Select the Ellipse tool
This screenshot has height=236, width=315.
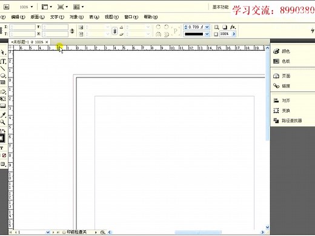tap(3, 76)
